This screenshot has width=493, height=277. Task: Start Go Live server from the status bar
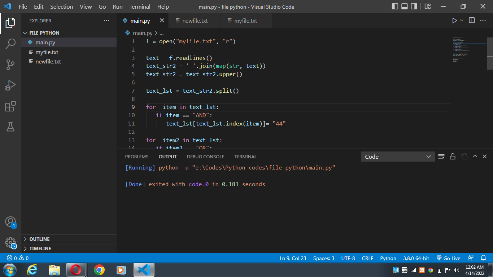(448, 258)
